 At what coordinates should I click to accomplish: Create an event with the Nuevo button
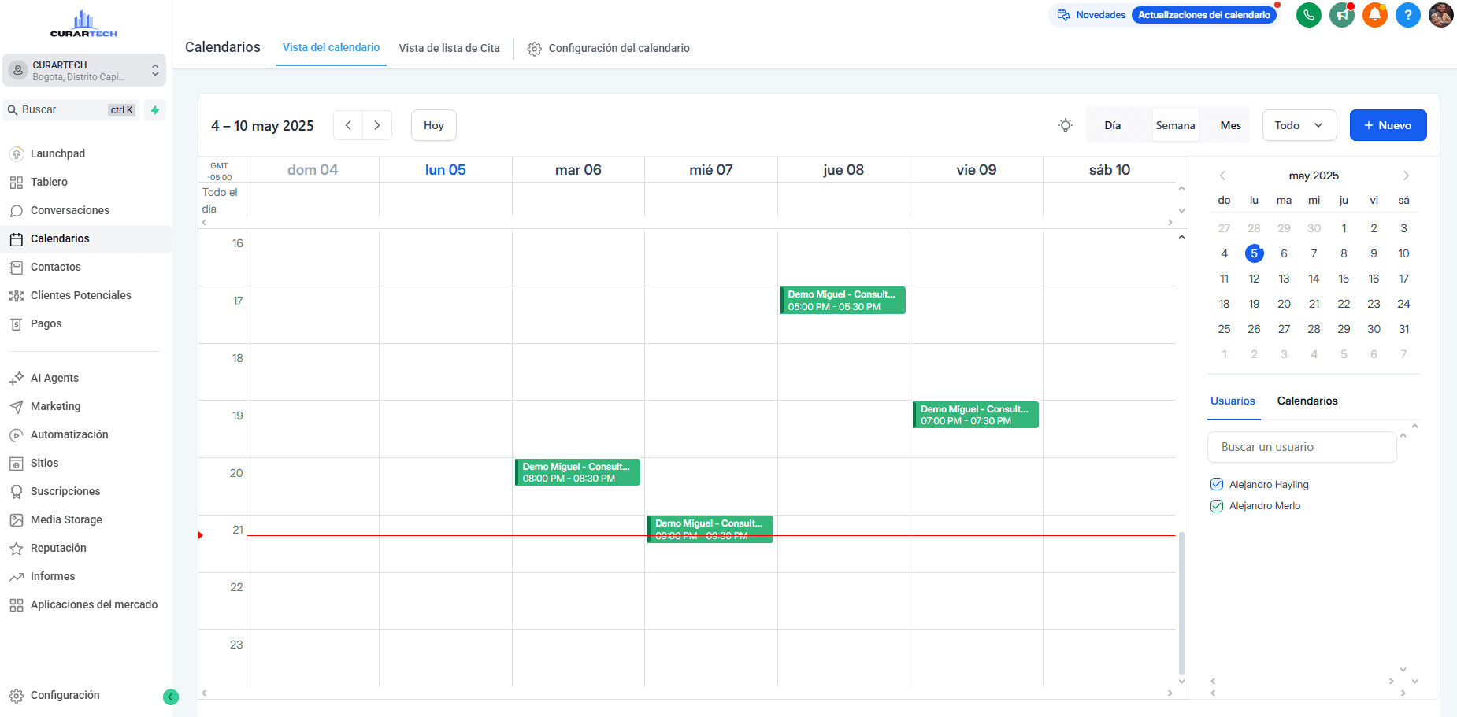coord(1388,125)
